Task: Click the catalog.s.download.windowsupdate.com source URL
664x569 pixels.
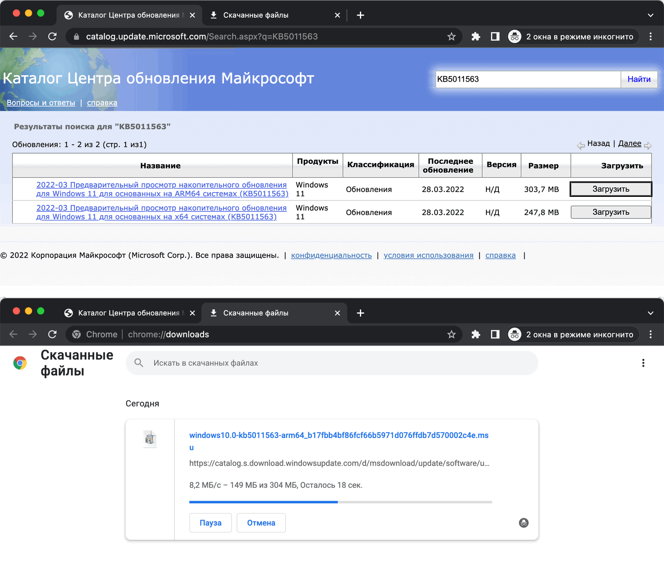Action: pos(340,463)
